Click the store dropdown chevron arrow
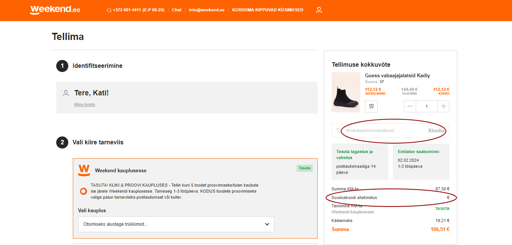Screen dimensions: 512x245 [x=267, y=224]
